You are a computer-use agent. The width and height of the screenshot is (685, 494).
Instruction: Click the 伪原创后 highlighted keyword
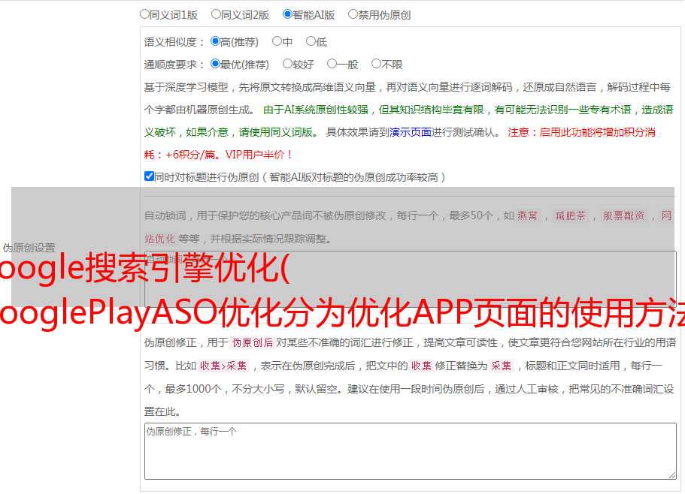coord(252,342)
